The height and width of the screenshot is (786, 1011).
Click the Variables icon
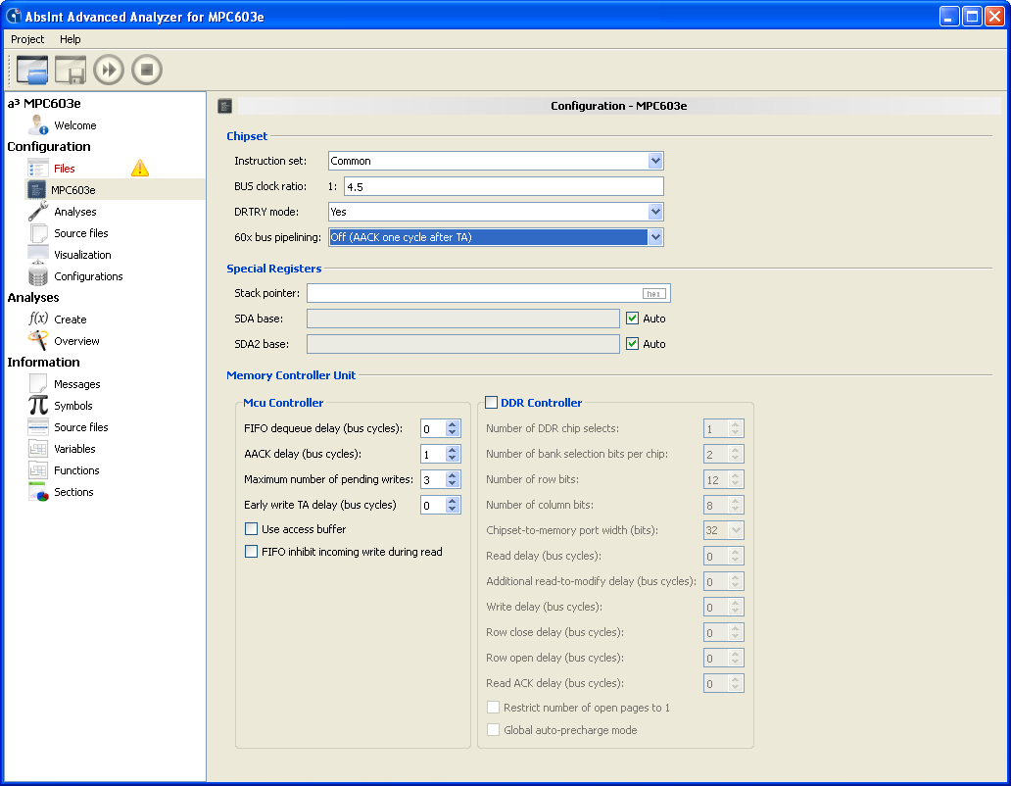point(38,448)
